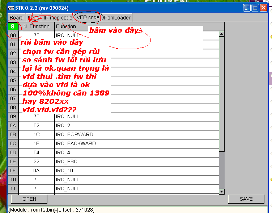Switch to the Board tab

point(17,18)
